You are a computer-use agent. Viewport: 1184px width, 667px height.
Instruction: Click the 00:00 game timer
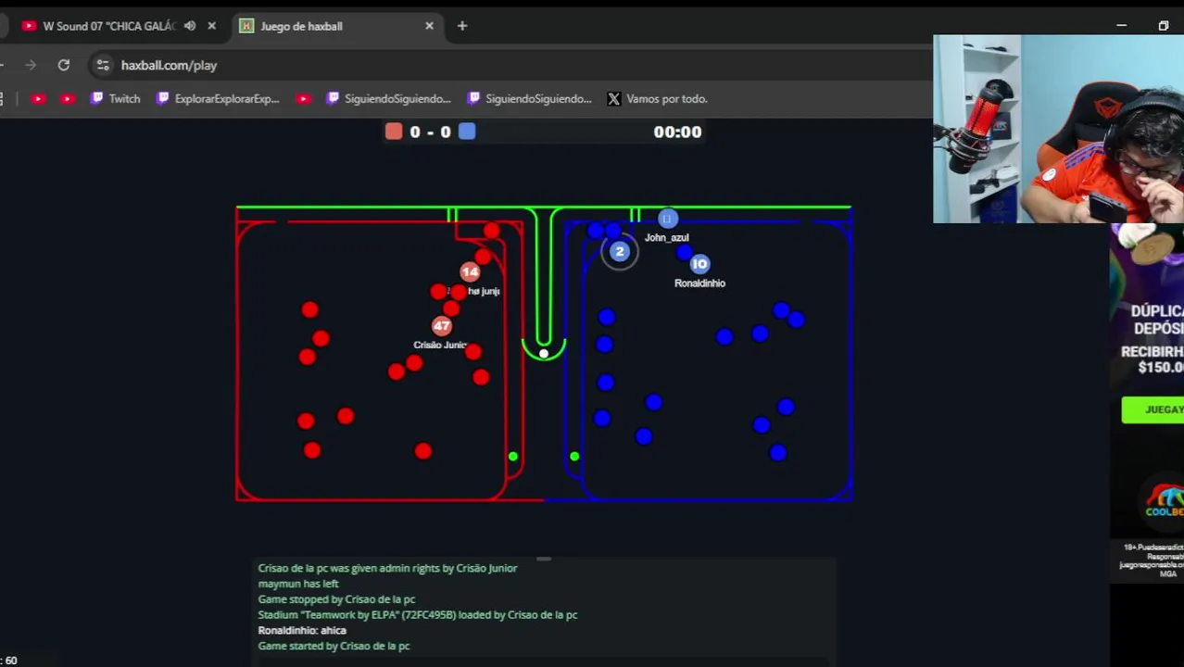click(677, 132)
